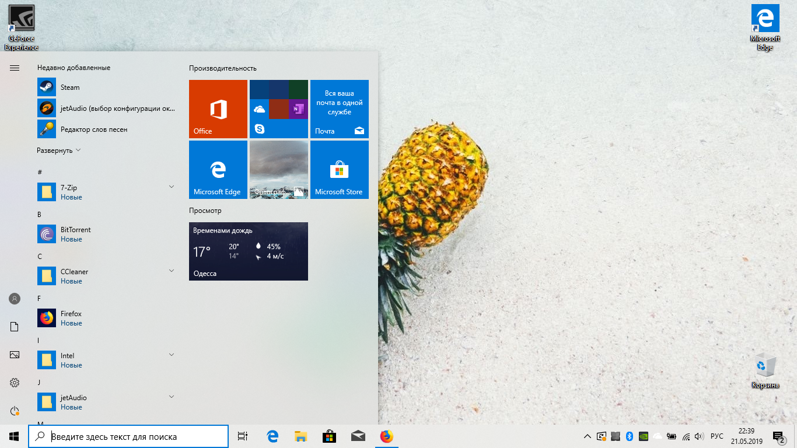This screenshot has height=448, width=797.
Task: Click the РУС input language indicator
Action: [x=717, y=436]
